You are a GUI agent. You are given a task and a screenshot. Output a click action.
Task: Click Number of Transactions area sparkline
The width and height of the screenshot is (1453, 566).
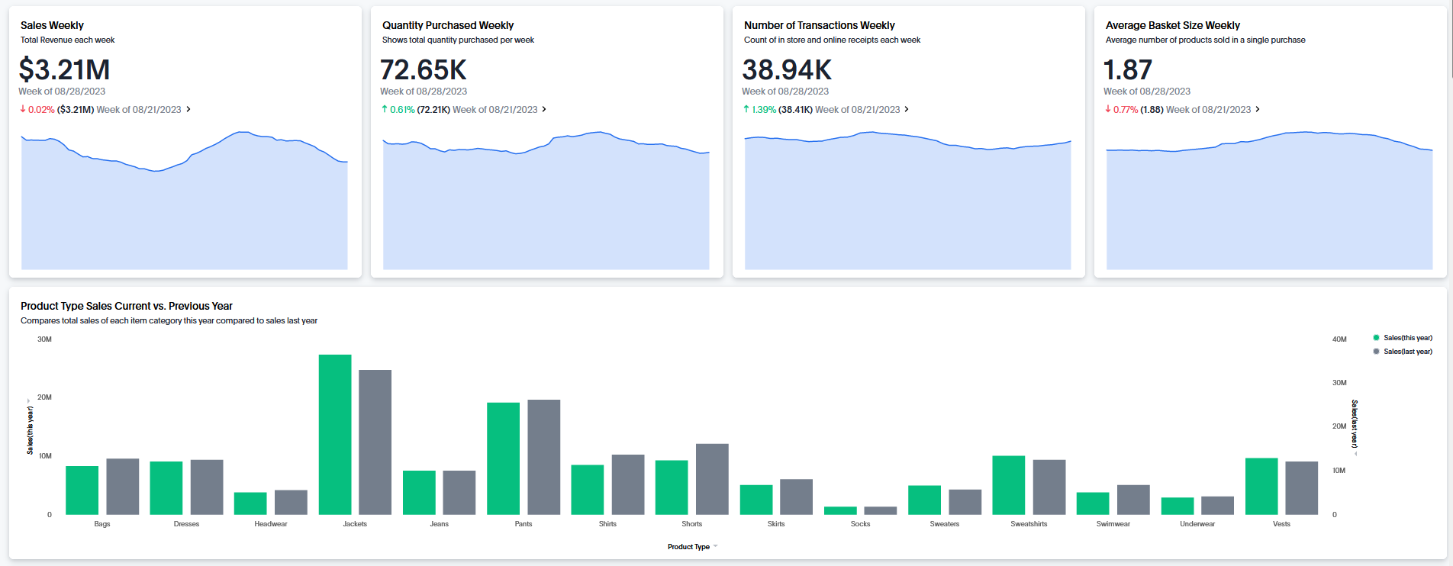[x=908, y=201]
